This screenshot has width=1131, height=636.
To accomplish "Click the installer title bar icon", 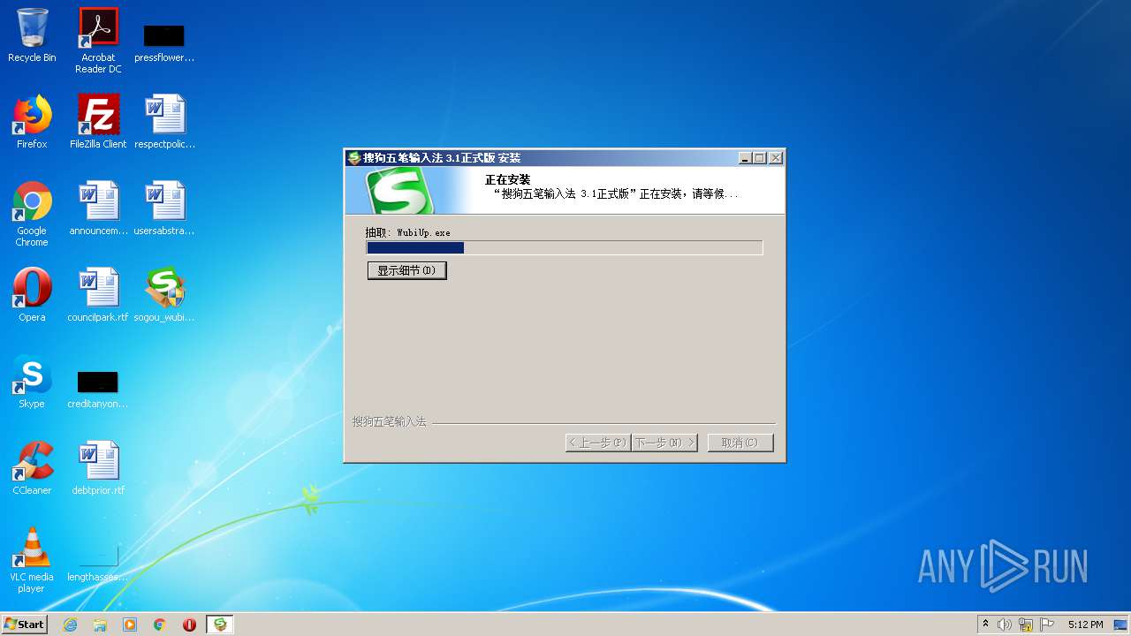I will coord(354,158).
